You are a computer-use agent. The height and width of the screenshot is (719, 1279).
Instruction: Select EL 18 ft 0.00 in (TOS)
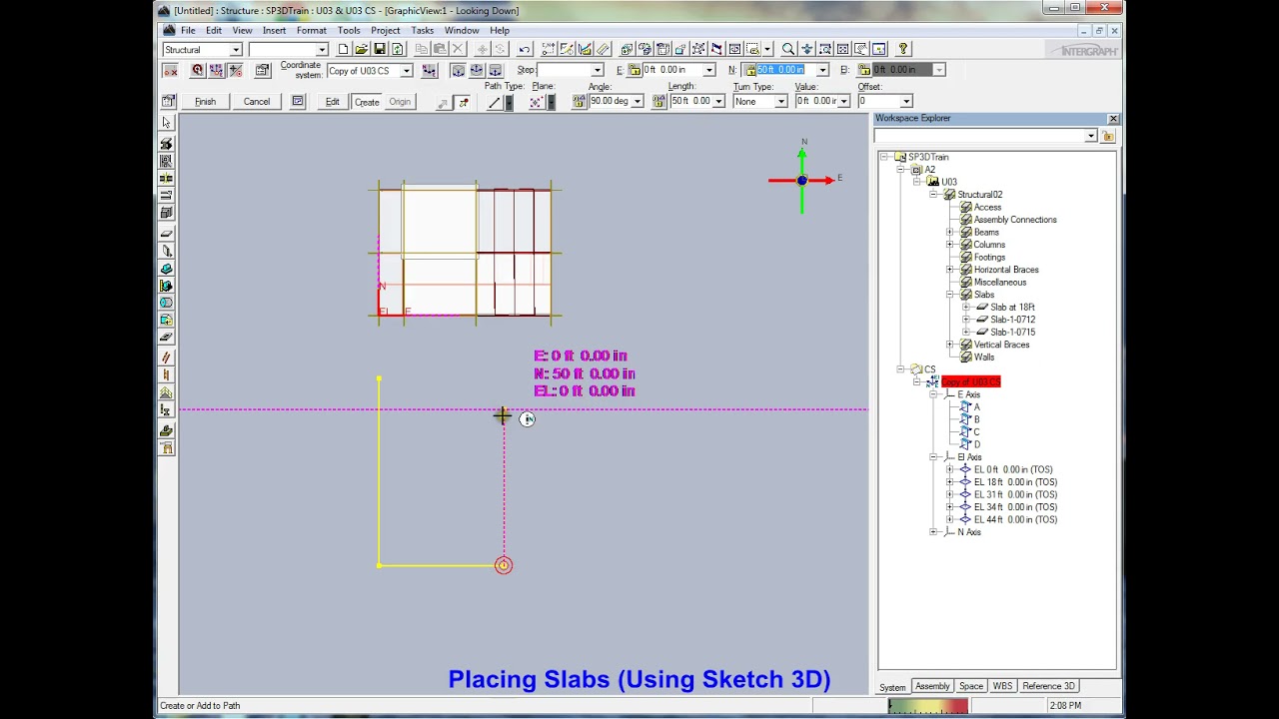pyautogui.click(x=1015, y=482)
